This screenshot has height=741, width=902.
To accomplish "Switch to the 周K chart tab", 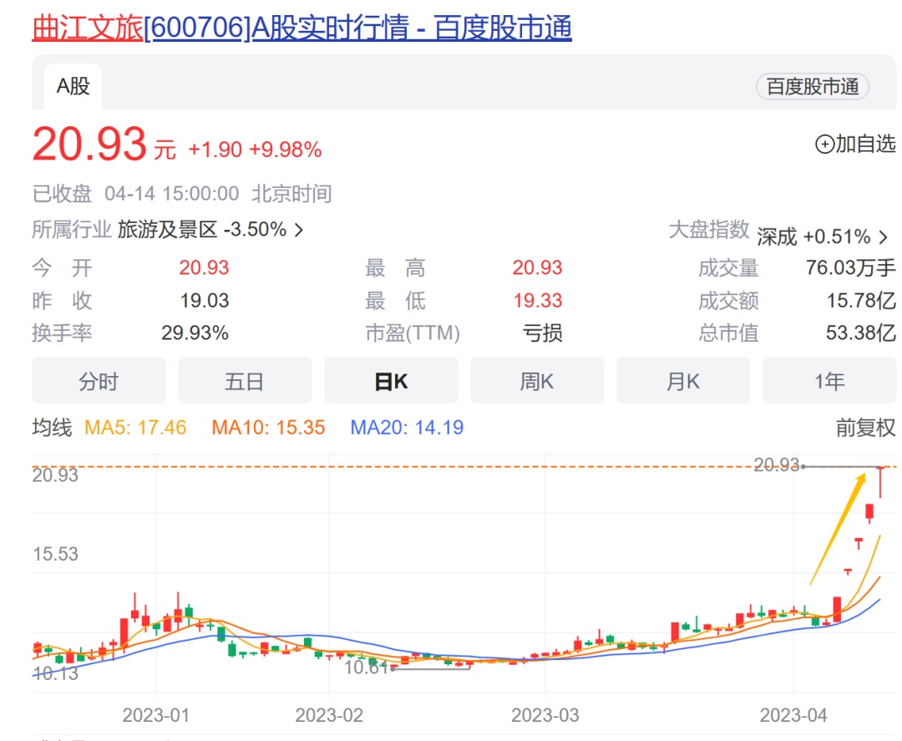I will [x=537, y=381].
